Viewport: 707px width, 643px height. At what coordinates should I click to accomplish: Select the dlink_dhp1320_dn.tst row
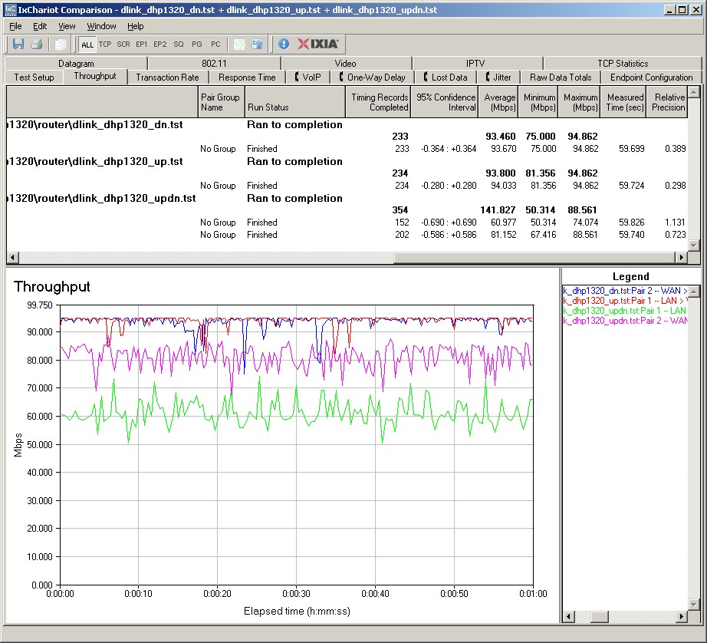point(347,124)
